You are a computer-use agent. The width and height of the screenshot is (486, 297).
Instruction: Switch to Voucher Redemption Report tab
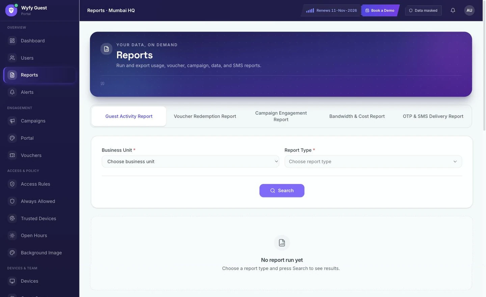pos(205,116)
